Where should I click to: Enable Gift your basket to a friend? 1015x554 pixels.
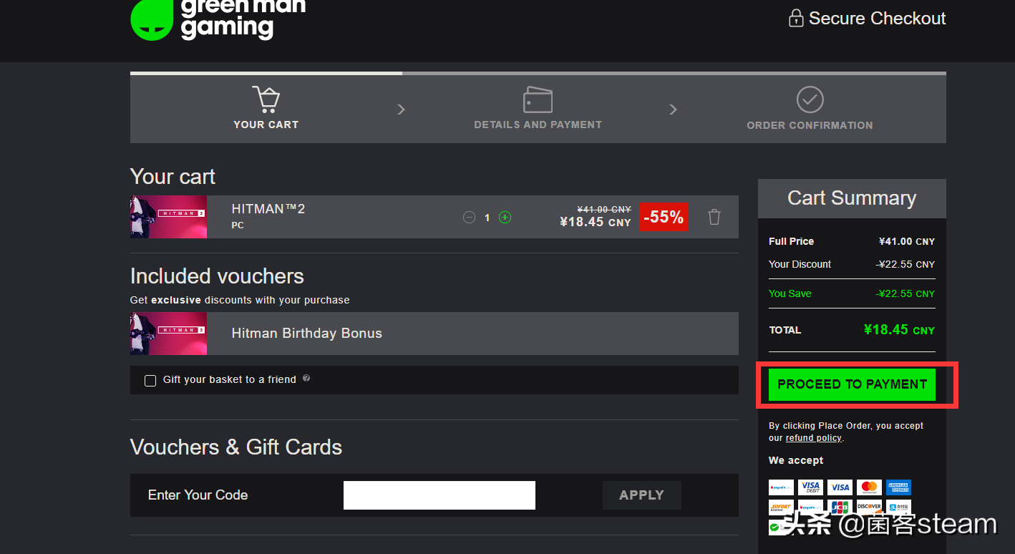150,381
